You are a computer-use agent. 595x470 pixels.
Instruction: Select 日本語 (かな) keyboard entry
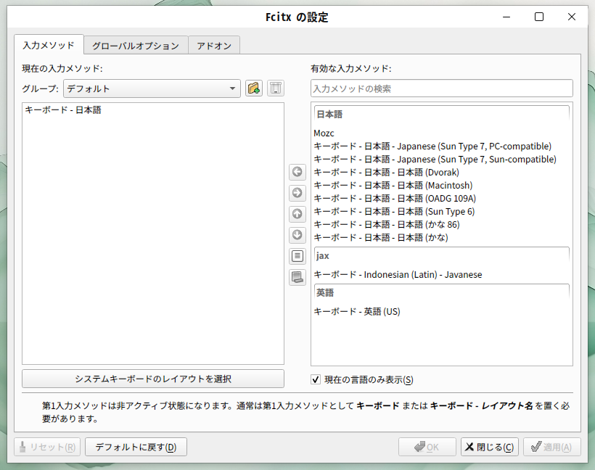pyautogui.click(x=442, y=237)
